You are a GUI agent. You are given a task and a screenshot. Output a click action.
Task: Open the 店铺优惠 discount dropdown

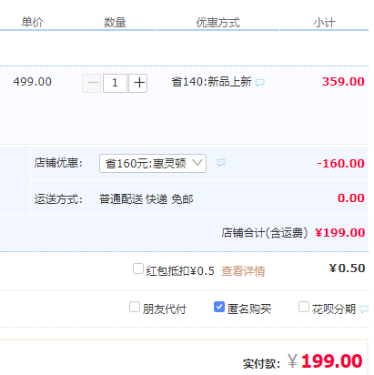[x=153, y=164]
